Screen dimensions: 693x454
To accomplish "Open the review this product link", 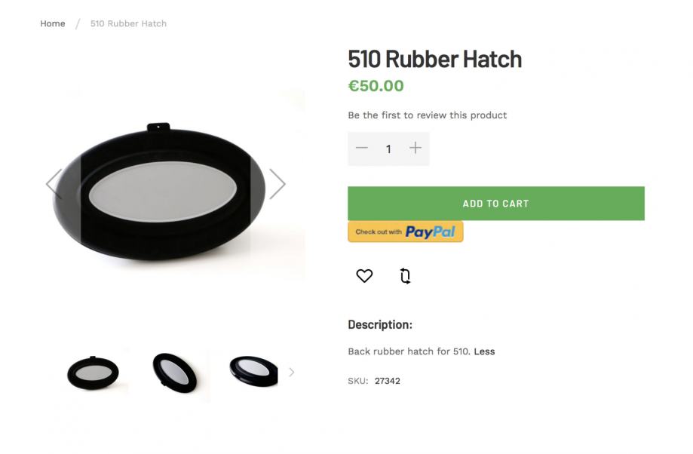I will [x=427, y=115].
